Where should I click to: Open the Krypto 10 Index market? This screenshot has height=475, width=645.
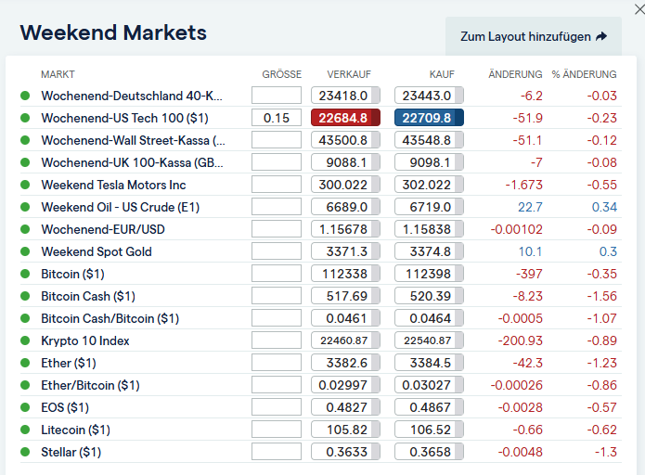(x=85, y=340)
